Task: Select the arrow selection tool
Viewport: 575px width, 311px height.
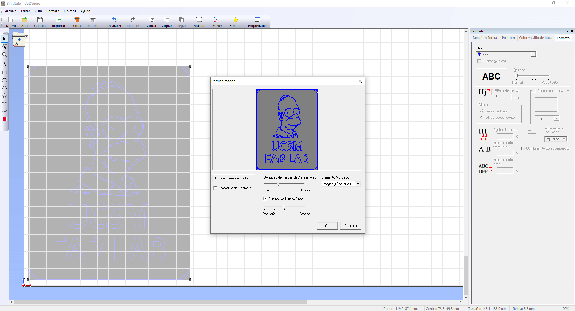Action: point(4,39)
